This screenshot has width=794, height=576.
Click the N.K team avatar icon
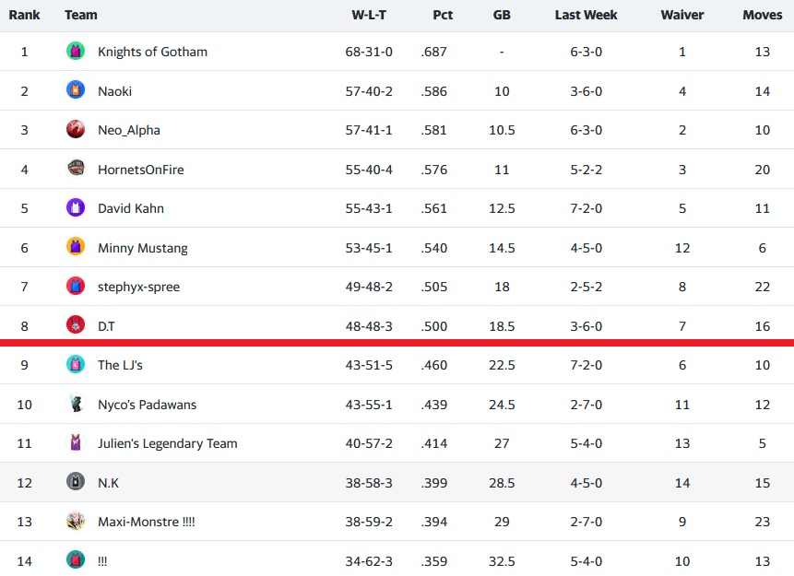(x=76, y=482)
